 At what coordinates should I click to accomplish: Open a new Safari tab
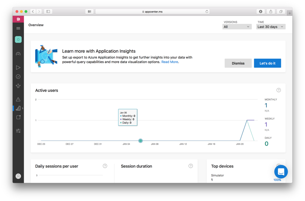(290, 13)
